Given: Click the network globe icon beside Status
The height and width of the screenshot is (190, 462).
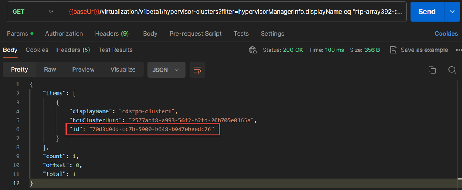Looking at the screenshot, I should tap(253, 50).
